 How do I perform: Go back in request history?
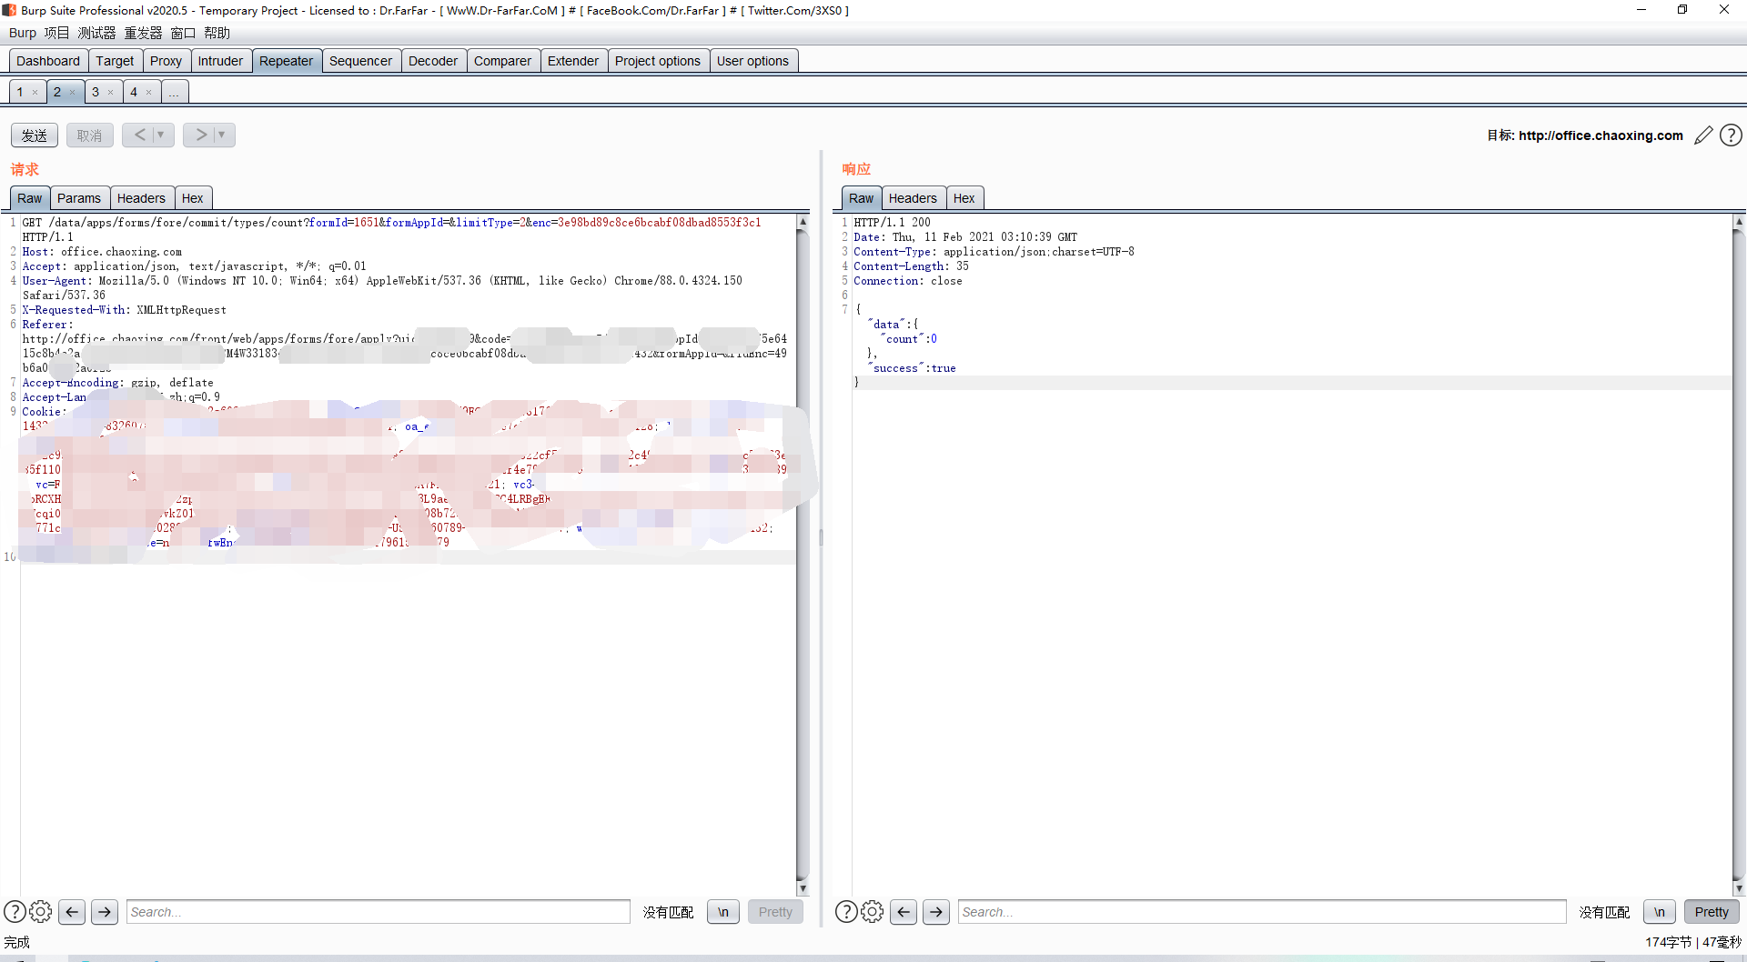[x=139, y=135]
